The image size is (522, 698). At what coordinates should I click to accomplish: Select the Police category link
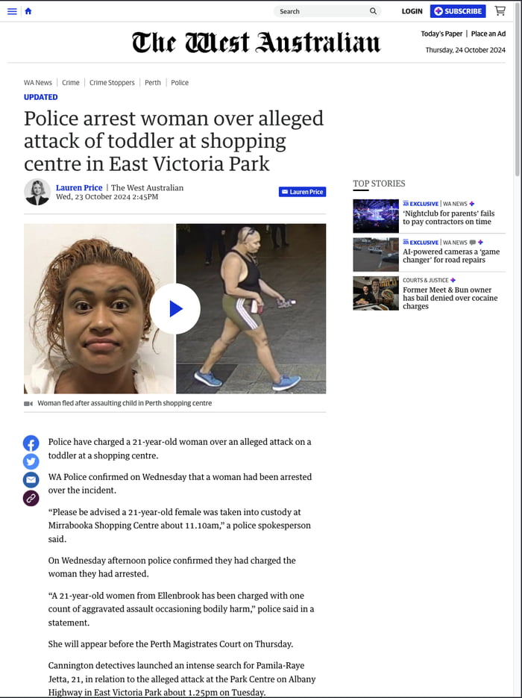coord(180,82)
